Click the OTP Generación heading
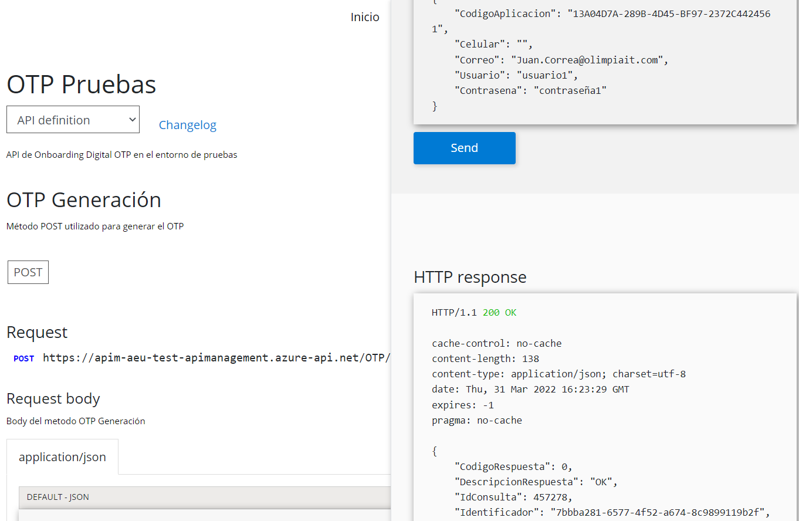Screen dimensions: 799x521 [x=84, y=200]
